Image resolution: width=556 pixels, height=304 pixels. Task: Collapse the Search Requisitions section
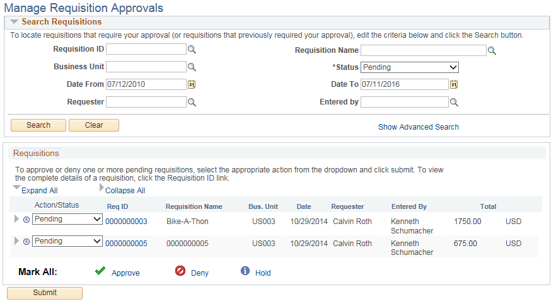click(14, 22)
